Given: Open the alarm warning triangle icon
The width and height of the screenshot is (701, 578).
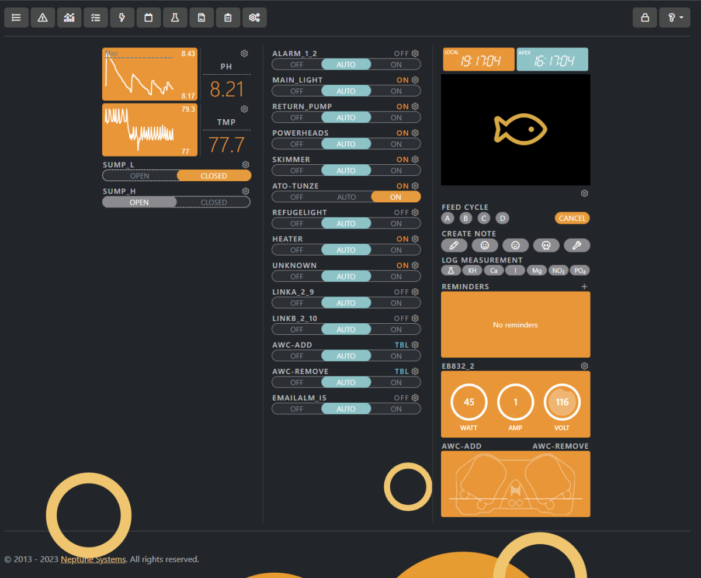Looking at the screenshot, I should point(43,18).
